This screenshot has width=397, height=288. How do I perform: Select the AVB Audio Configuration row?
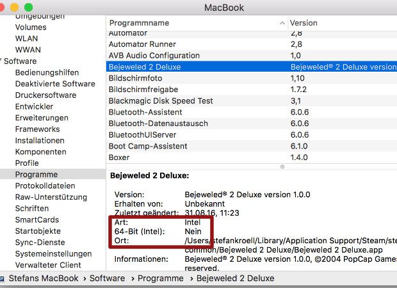click(252, 56)
